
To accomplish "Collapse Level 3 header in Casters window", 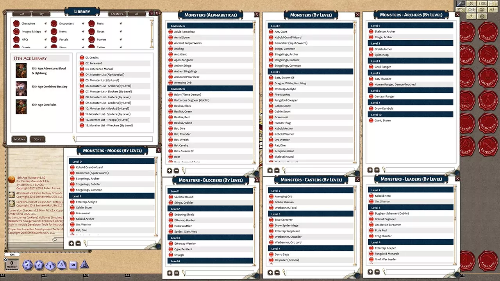I will 311,214.
